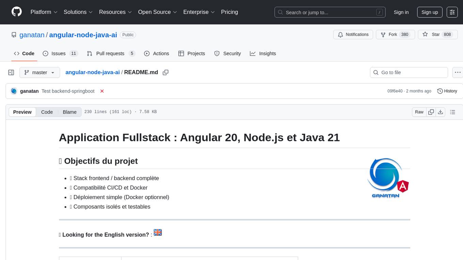Viewport: 463px width, 260px height.
Task: Click the Public repository visibility label
Action: pyautogui.click(x=128, y=35)
